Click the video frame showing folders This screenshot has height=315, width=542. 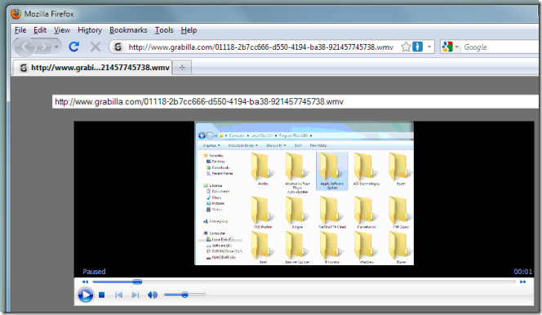point(304,193)
